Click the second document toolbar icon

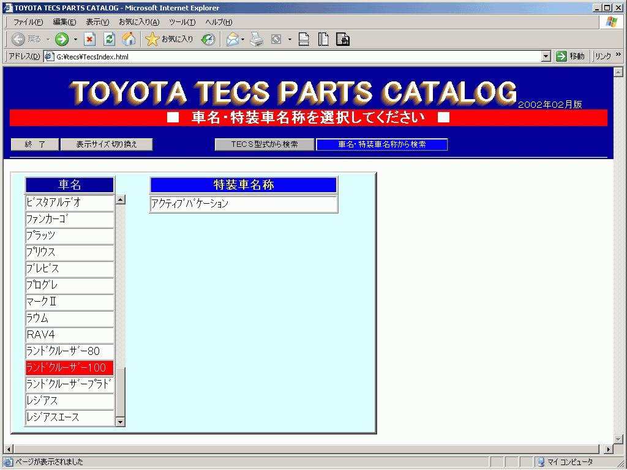tap(323, 39)
